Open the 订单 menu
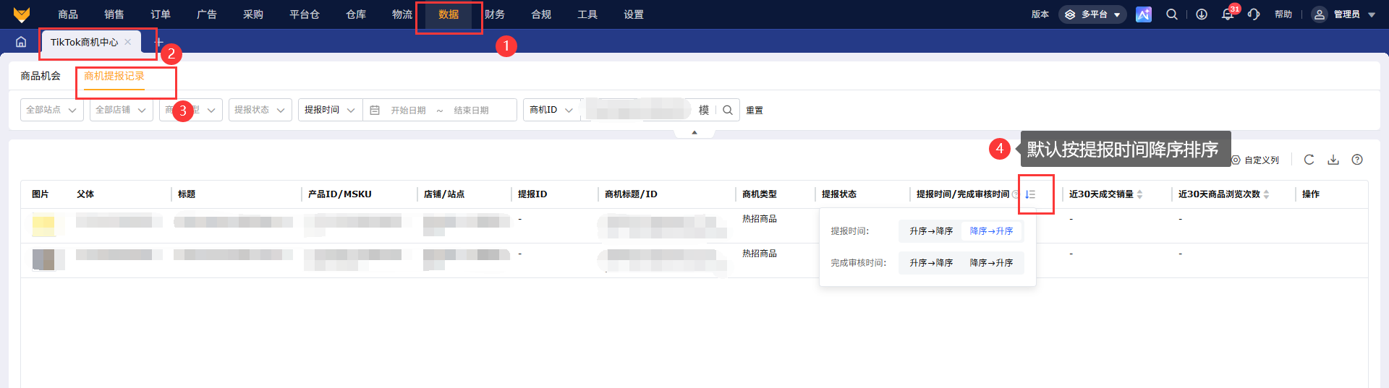Image resolution: width=1389 pixels, height=388 pixels. coord(161,14)
